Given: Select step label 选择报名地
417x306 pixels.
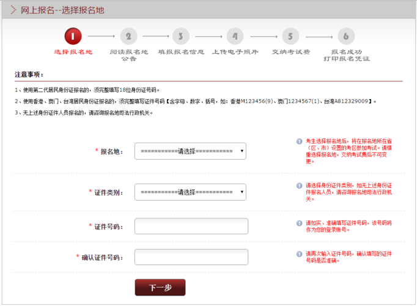Looking at the screenshot, I should pos(73,52).
